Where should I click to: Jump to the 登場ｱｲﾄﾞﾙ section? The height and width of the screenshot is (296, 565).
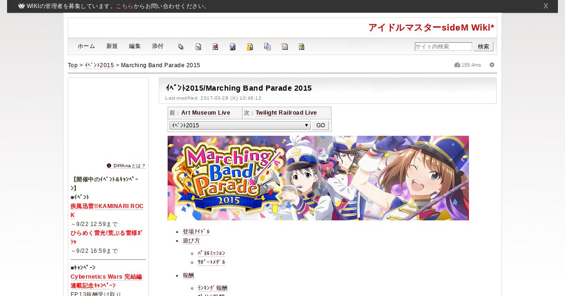[196, 232]
